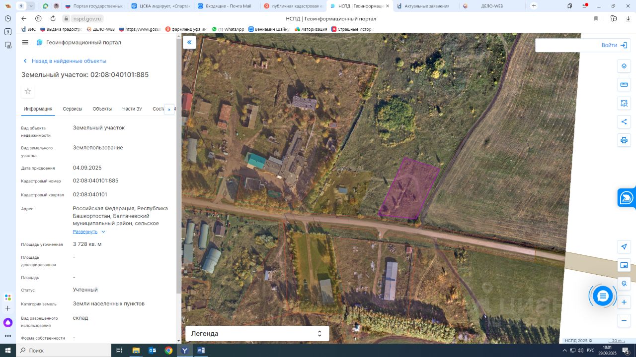The height and width of the screenshot is (357, 636).
Task: Toggle the overview mini-map button
Action: click(x=624, y=265)
